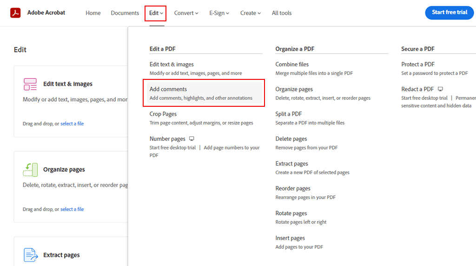Click the Edit a PDF section heading
This screenshot has width=476, height=266.
[162, 49]
